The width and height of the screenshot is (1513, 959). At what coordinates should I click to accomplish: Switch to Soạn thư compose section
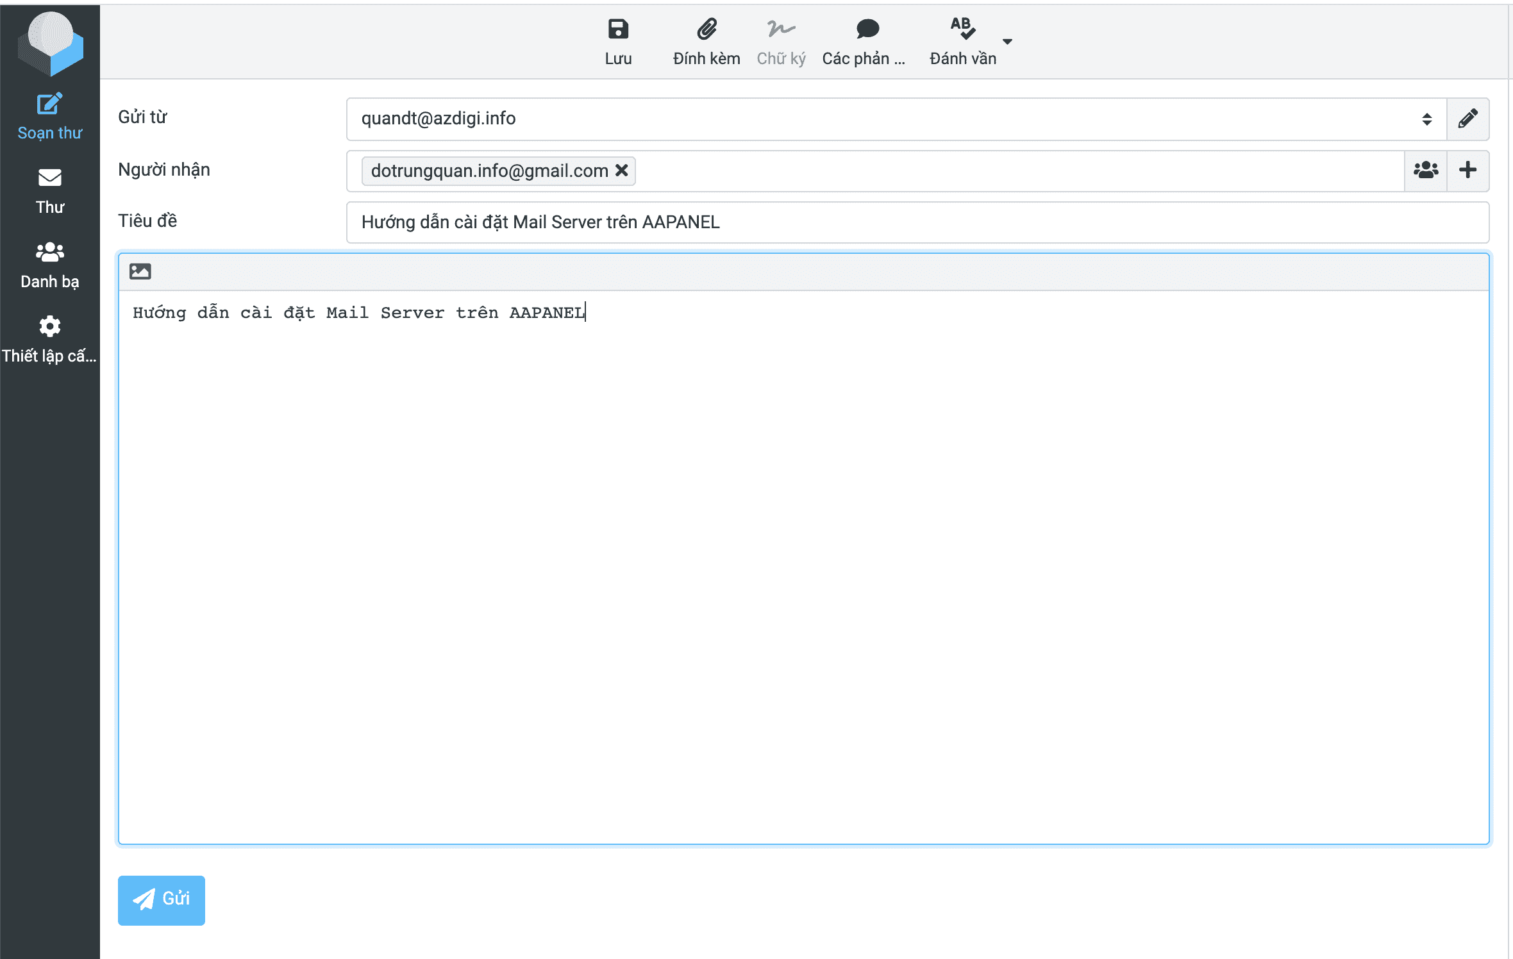point(50,117)
